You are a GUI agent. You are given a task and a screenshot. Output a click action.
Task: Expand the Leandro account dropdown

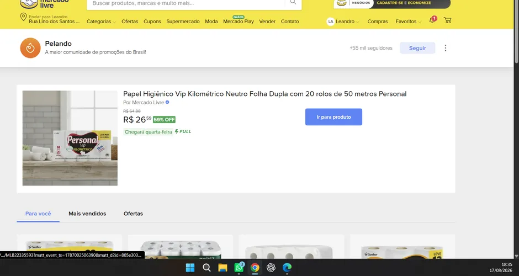pos(347,22)
